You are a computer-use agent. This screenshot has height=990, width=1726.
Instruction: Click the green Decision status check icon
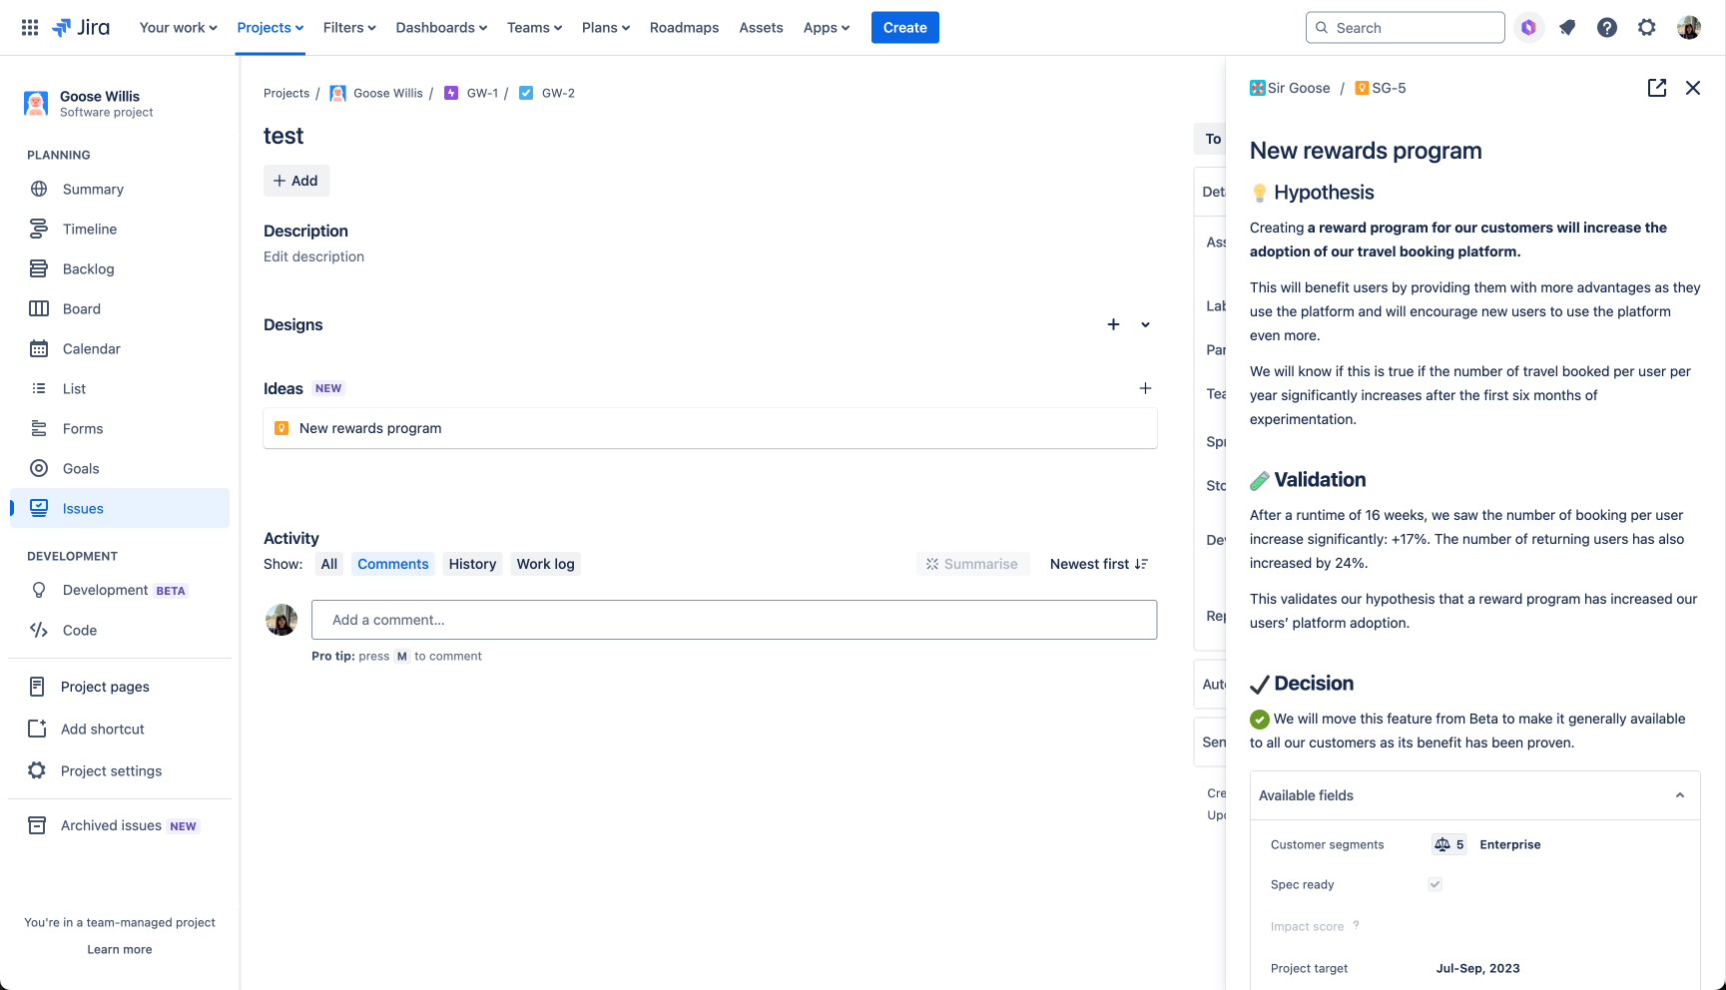point(1259,719)
